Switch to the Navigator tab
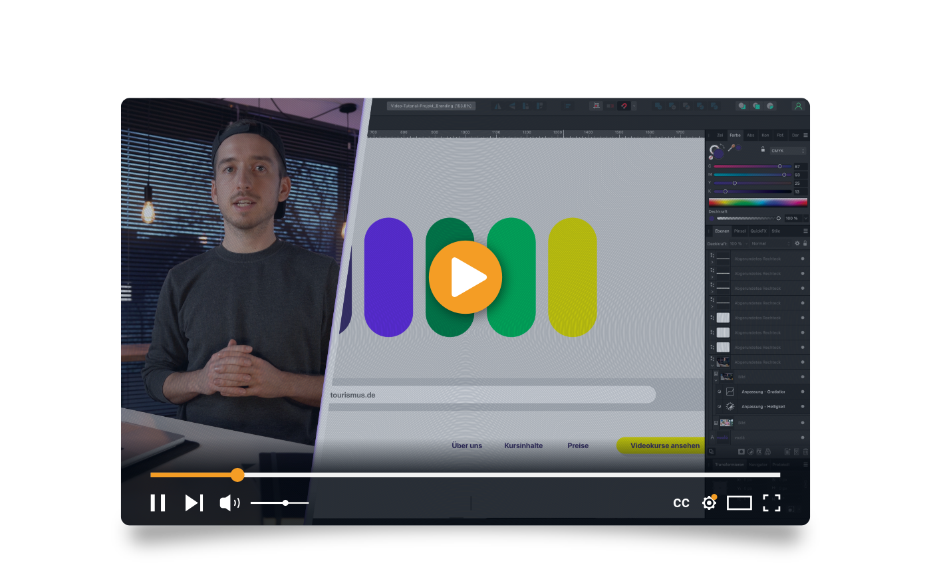Viewport: 931px width, 579px height. [758, 465]
